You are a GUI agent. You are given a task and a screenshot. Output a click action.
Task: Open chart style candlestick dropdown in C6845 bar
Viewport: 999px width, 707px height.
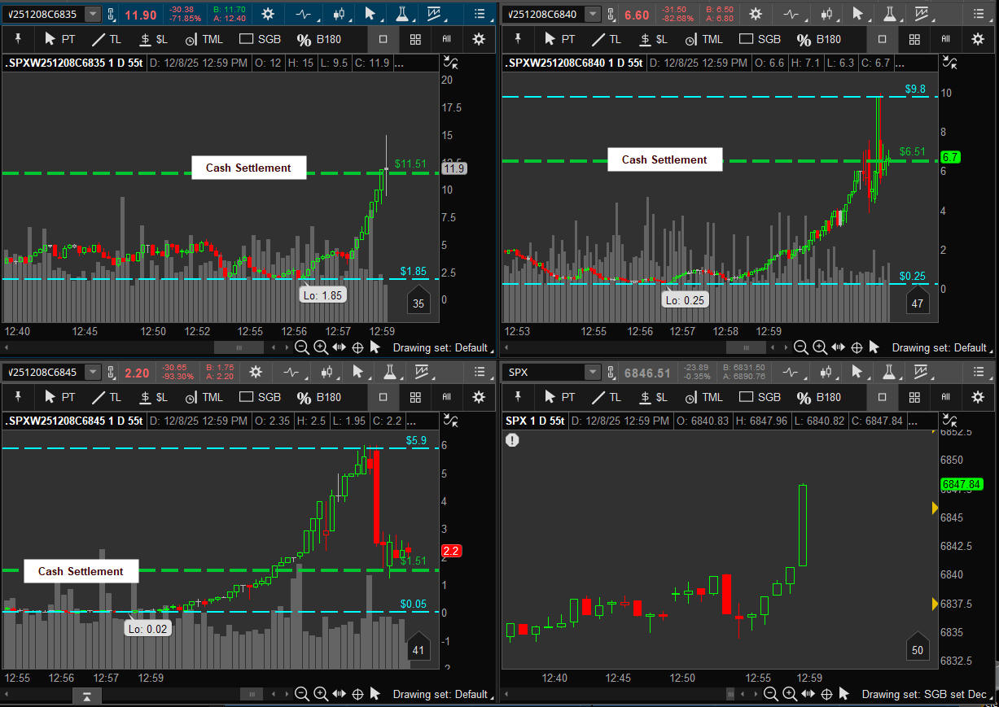(x=329, y=373)
